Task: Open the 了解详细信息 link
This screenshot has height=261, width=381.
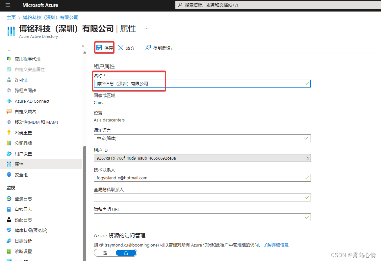Action: 276,245
